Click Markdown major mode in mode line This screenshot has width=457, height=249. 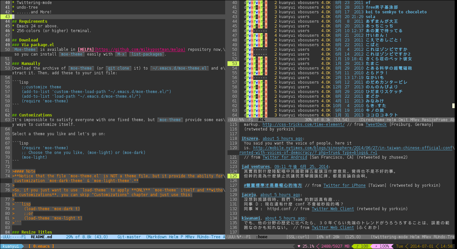point(157,237)
